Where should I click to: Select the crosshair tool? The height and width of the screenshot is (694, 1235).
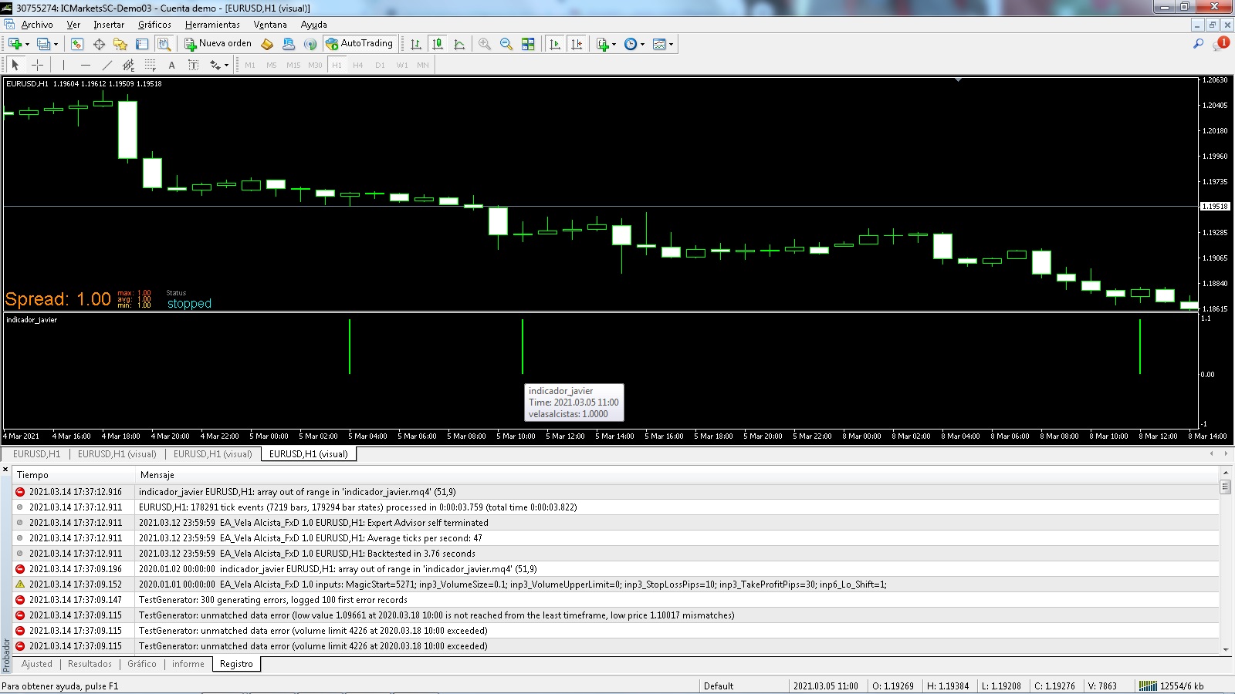click(37, 66)
